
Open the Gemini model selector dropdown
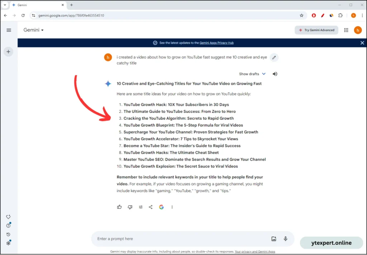(34, 30)
